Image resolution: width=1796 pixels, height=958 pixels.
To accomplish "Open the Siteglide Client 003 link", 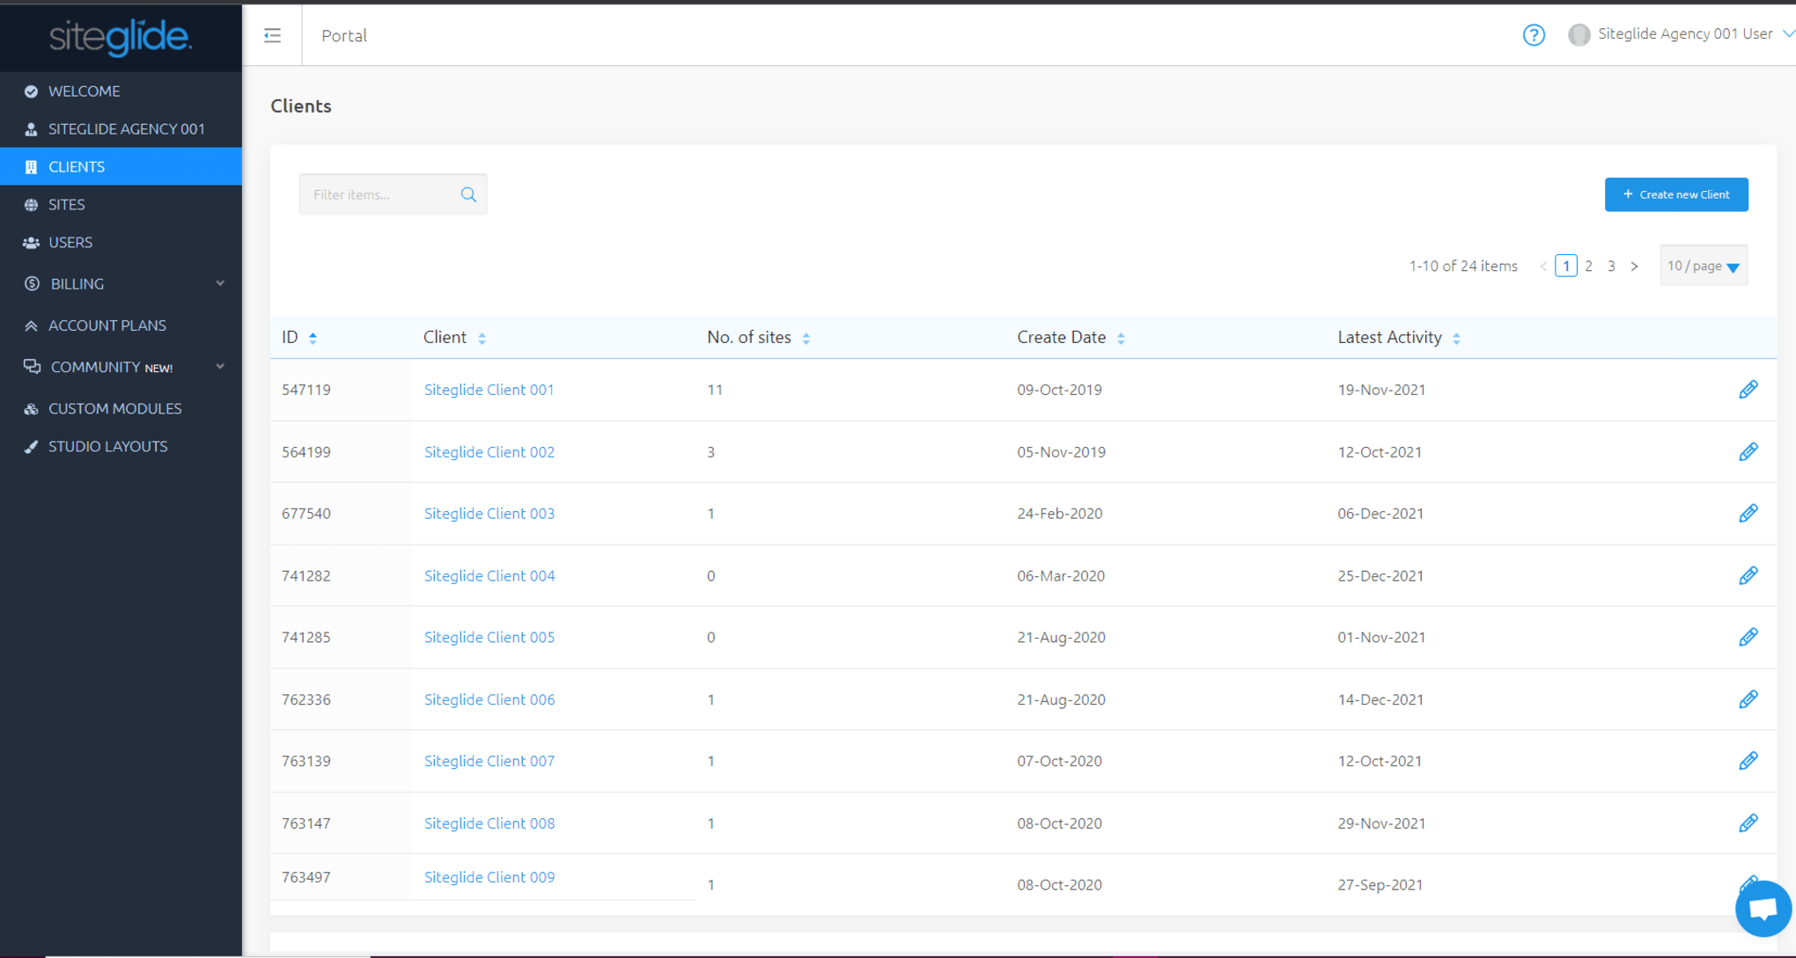I will [489, 514].
